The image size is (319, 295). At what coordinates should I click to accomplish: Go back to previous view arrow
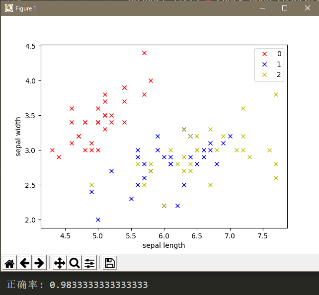25,263
